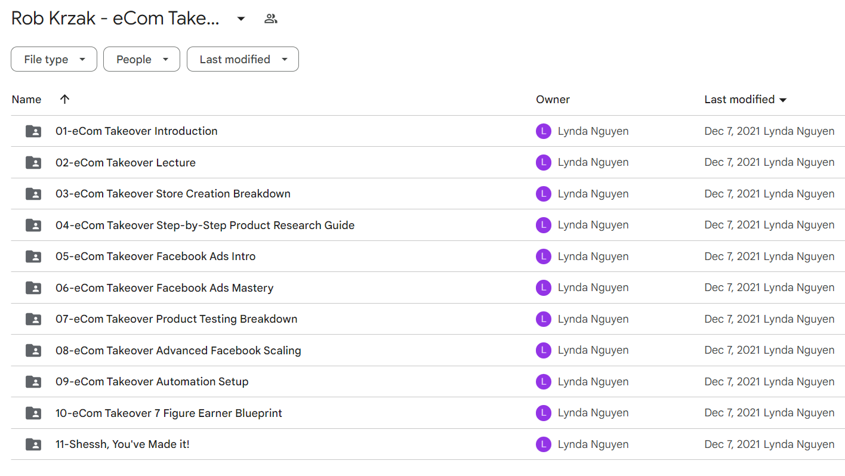Screen dimensions: 845x476
Task: Click folder icon for 08 Advanced Facebook Scaling
Action: pyautogui.click(x=33, y=350)
